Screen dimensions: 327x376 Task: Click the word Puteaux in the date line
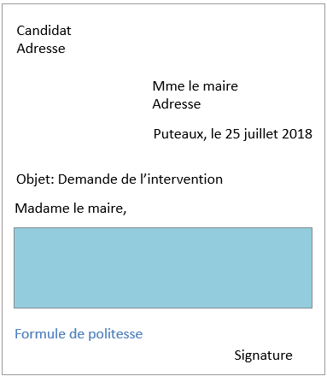[x=180, y=134]
